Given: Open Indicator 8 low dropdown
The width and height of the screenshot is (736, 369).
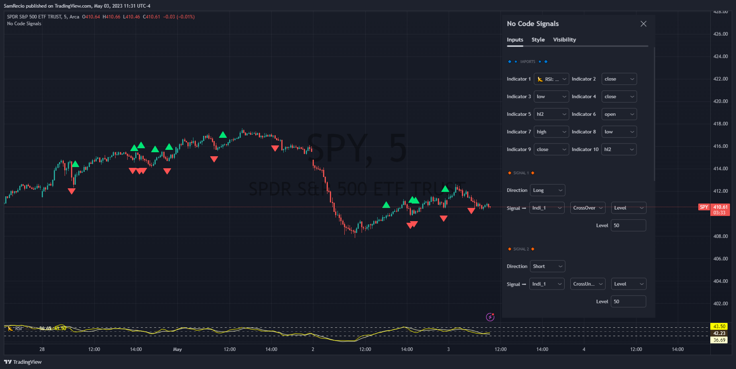Looking at the screenshot, I should pyautogui.click(x=619, y=132).
